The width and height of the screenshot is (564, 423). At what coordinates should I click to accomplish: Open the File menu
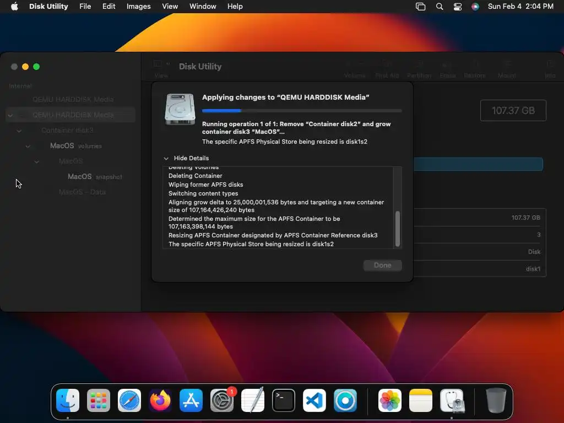click(x=85, y=7)
